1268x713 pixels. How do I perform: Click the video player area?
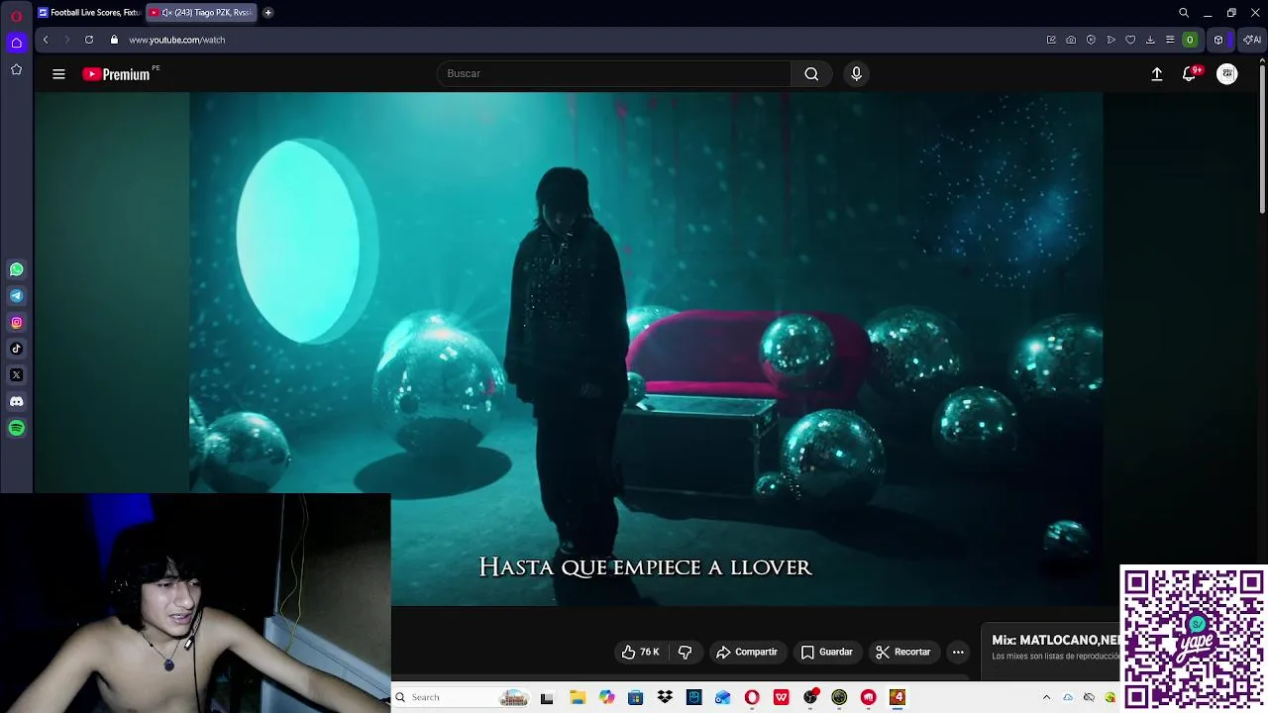point(646,349)
